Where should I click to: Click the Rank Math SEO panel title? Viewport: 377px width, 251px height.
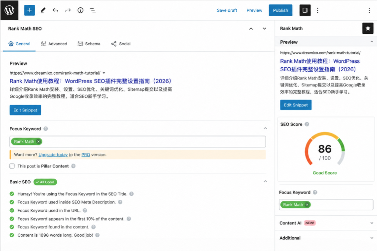tap(25, 28)
